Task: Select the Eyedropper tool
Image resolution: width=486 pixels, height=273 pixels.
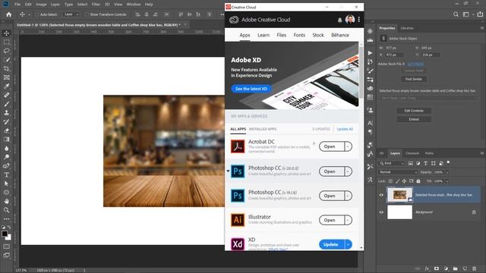Action: click(7, 86)
